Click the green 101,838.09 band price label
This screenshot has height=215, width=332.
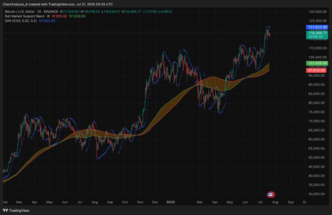coord(317,63)
